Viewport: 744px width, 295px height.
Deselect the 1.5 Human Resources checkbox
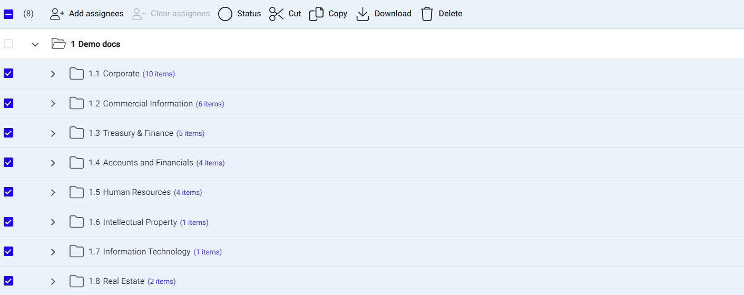tap(8, 192)
